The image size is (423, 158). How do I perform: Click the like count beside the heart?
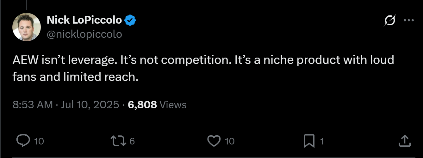point(229,141)
